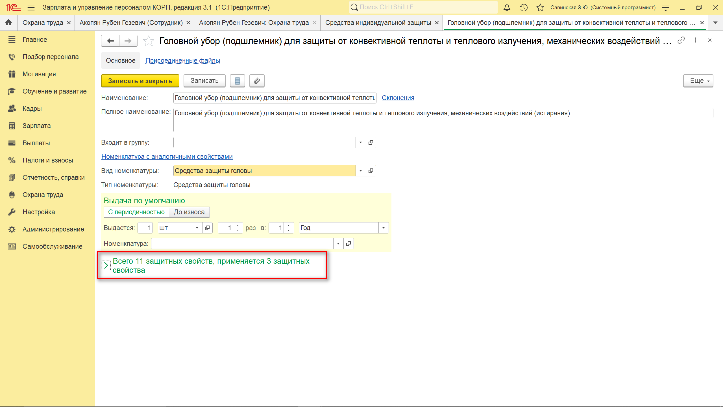This screenshot has height=407, width=723.
Task: Open the 'Год' period dropdown
Action: 383,228
